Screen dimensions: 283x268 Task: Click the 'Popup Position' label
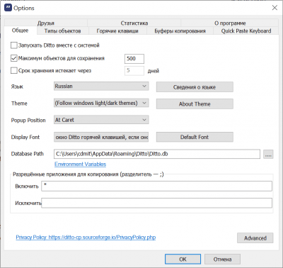(28, 121)
